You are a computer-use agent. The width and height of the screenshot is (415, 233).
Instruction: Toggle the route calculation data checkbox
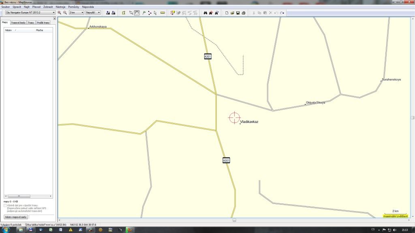(x=5, y=205)
